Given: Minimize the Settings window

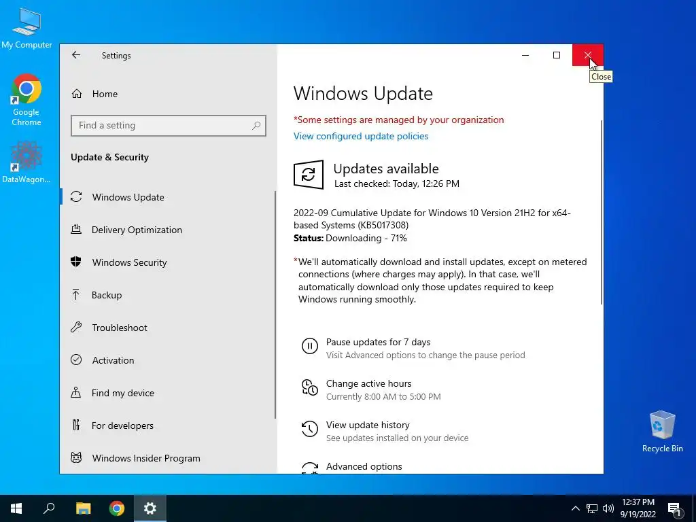Looking at the screenshot, I should [x=525, y=55].
